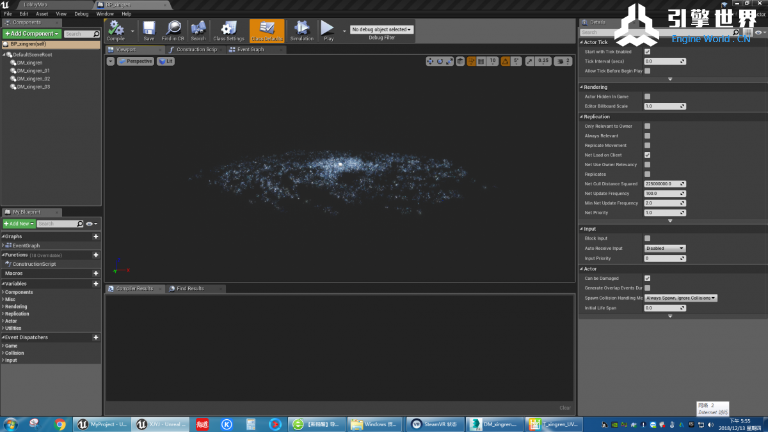Image resolution: width=768 pixels, height=432 pixels.
Task: Click the green Add Component button
Action: pyautogui.click(x=31, y=34)
